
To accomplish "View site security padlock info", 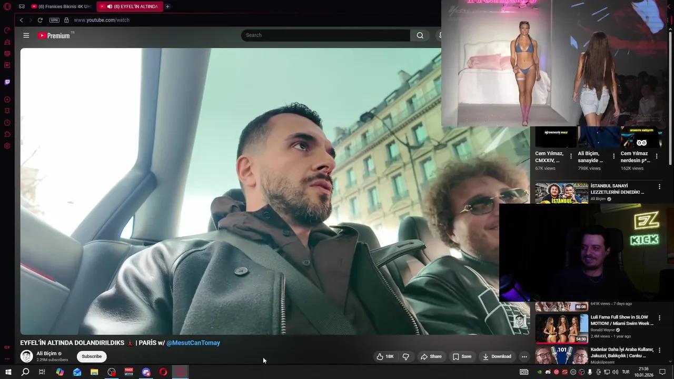I will tap(66, 20).
